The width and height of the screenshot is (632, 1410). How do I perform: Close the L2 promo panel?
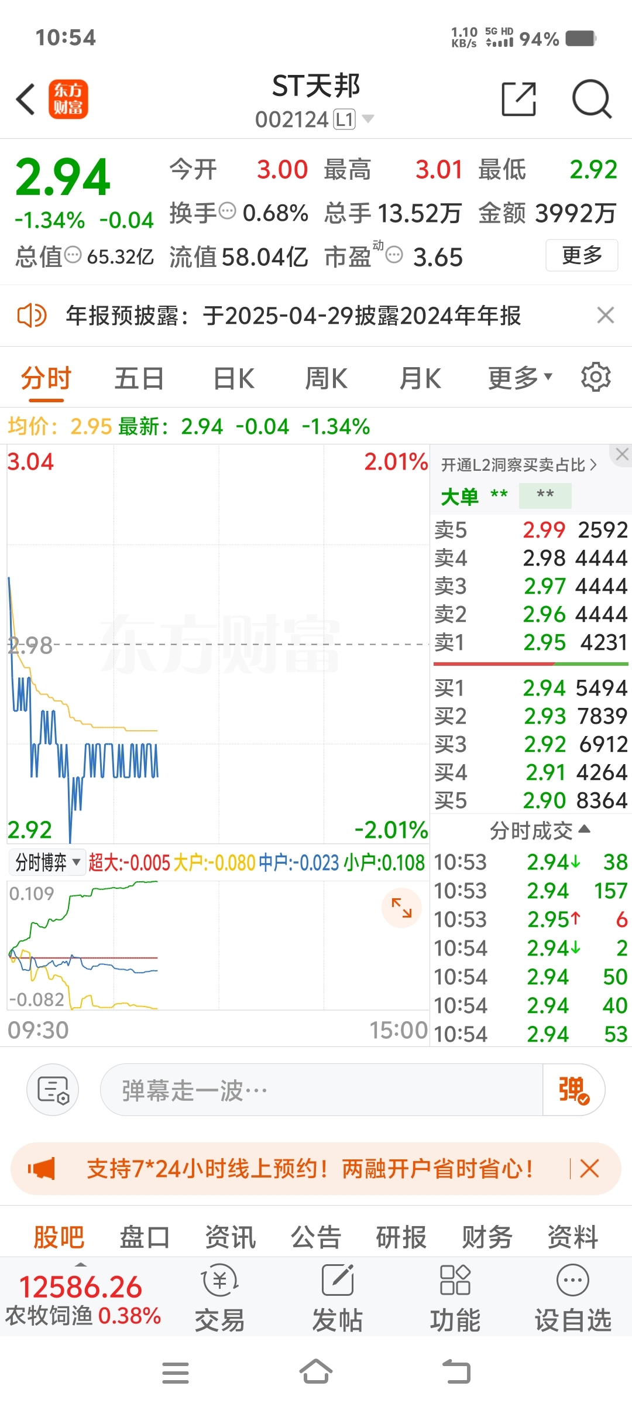[x=621, y=454]
